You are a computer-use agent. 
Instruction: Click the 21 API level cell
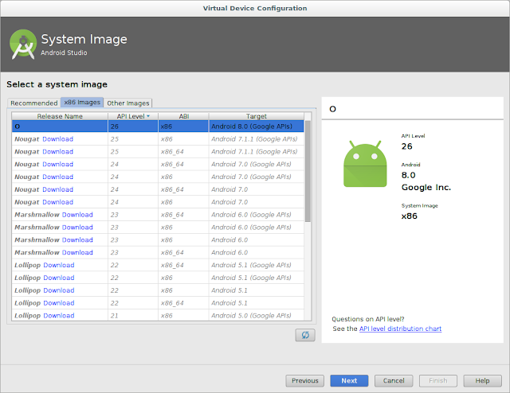click(133, 316)
